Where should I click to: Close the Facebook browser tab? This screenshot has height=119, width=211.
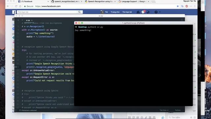(x=48, y=1)
